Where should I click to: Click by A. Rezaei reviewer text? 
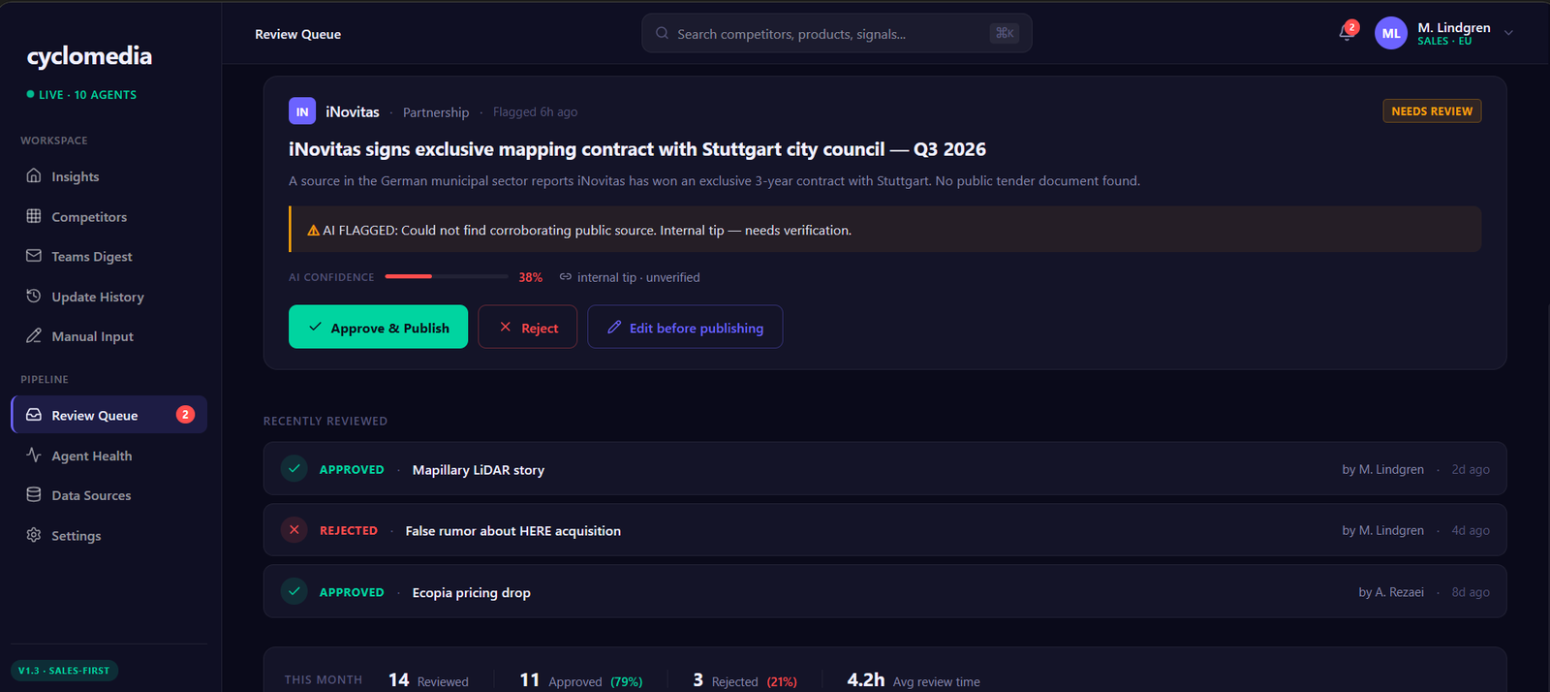1391,592
